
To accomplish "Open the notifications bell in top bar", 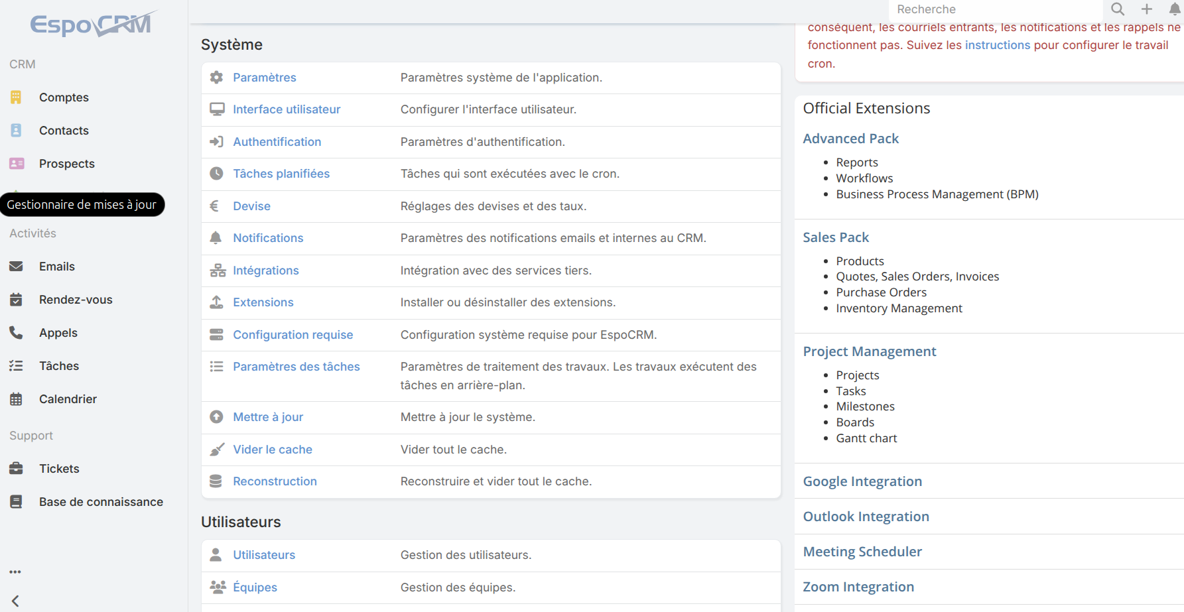I will (1175, 9).
